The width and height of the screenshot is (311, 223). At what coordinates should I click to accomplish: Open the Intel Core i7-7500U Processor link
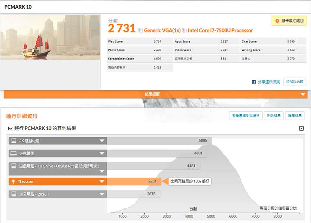(220, 31)
